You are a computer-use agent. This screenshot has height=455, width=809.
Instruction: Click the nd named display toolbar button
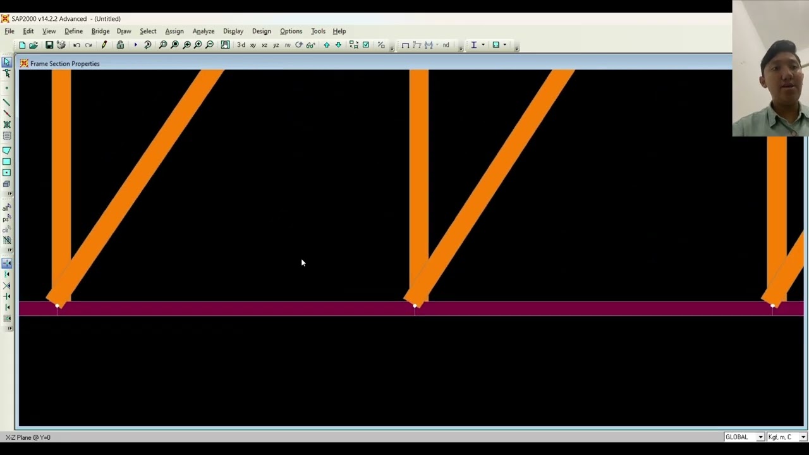(446, 45)
